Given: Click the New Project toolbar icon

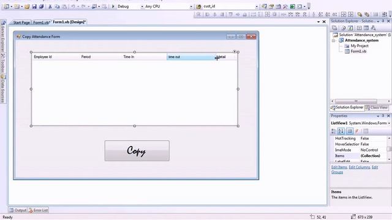Looking at the screenshot, I should click(x=6, y=7).
